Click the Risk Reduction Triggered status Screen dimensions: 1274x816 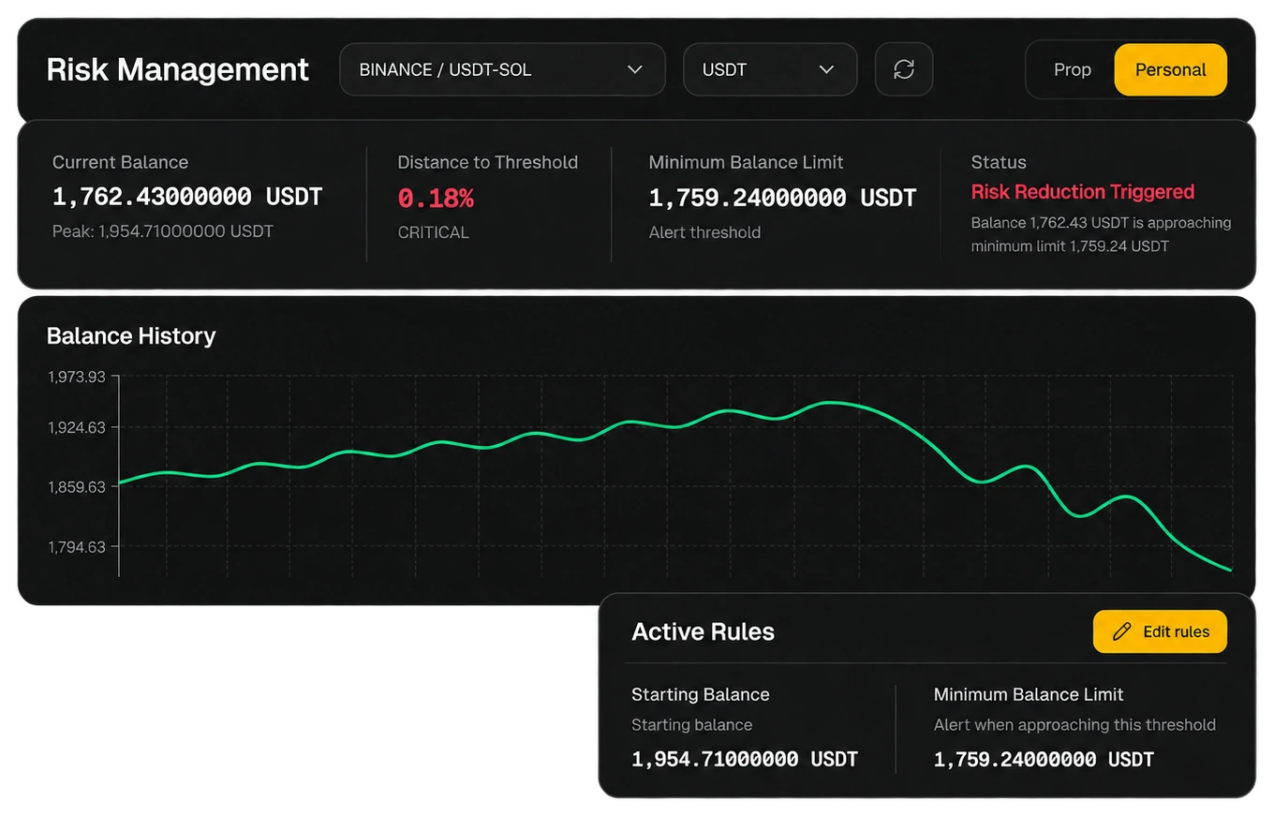1082,192
